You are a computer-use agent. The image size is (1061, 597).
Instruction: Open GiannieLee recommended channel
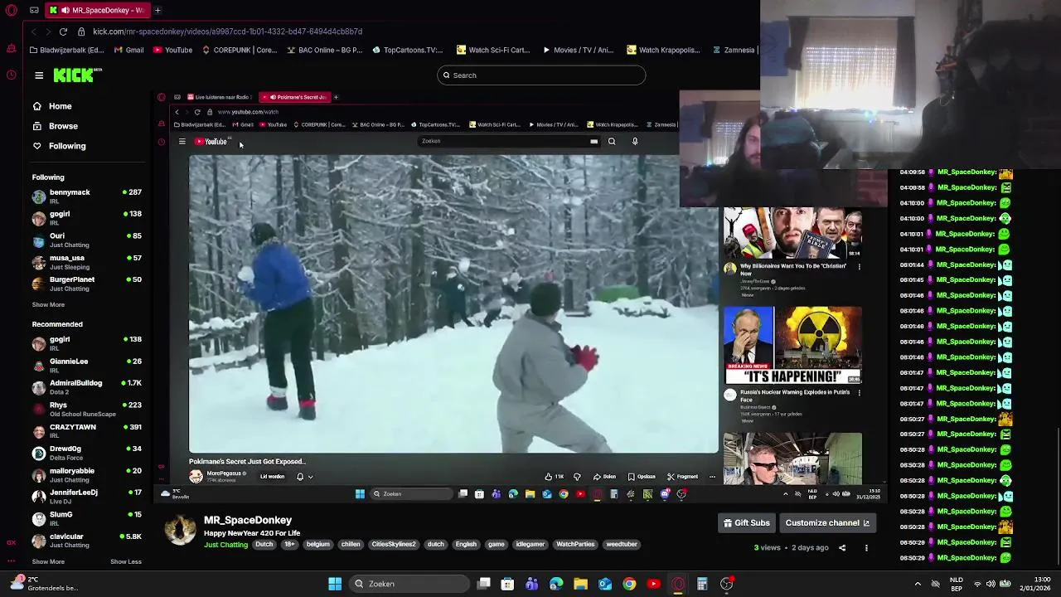pyautogui.click(x=87, y=365)
